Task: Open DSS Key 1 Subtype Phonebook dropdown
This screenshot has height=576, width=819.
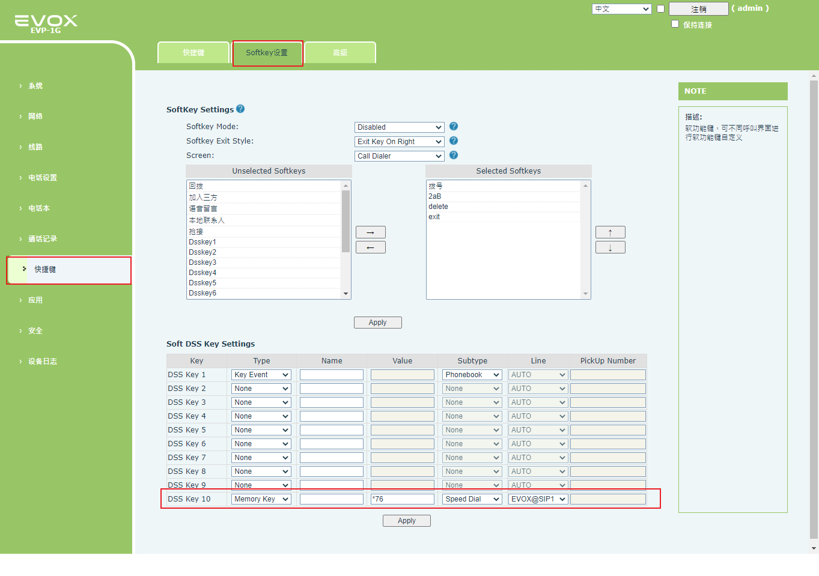Action: (x=472, y=375)
